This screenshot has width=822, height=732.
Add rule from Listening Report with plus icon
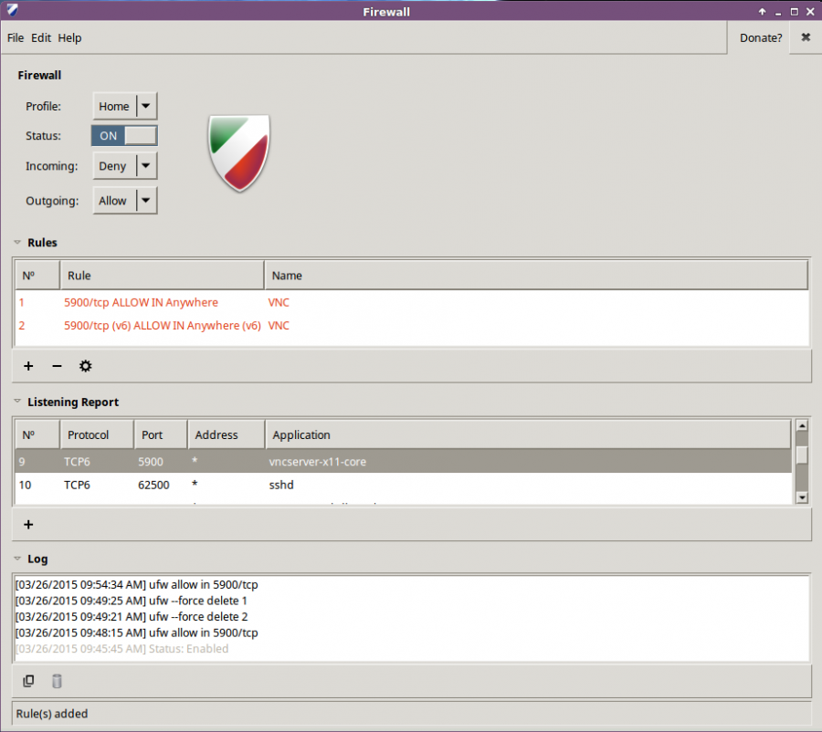click(28, 524)
